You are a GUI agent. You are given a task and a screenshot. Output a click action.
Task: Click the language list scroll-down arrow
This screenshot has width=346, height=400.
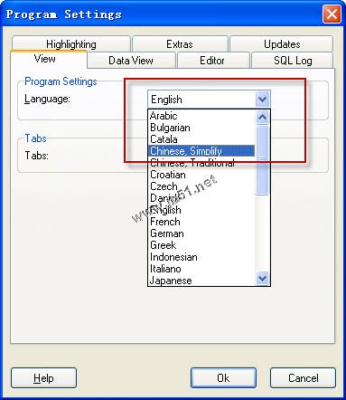262,278
